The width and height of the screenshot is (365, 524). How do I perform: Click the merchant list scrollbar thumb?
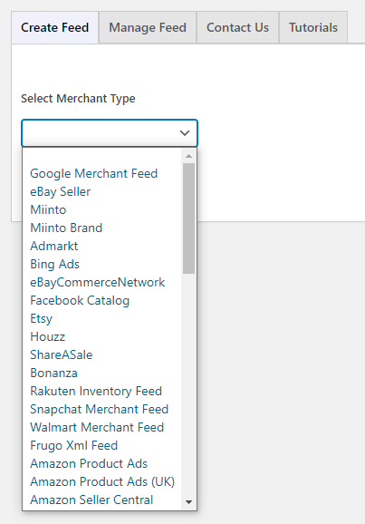tap(188, 218)
